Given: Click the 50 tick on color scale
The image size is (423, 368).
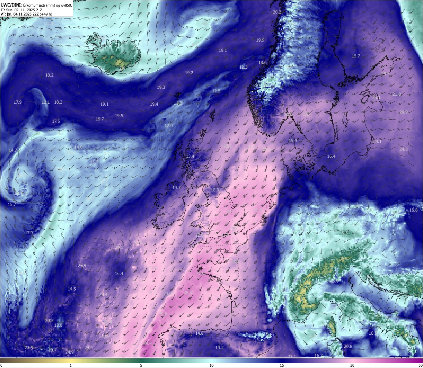Looking at the screenshot, I should 420,365.
